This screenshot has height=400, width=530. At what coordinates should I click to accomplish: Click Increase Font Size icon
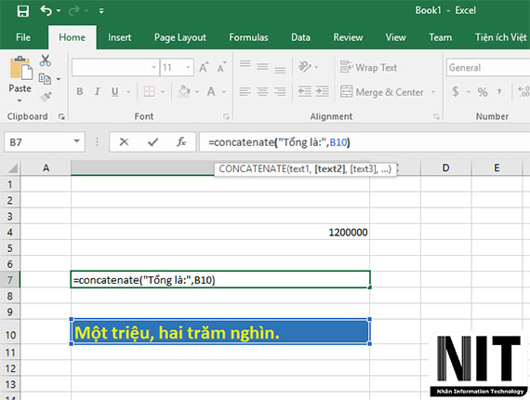click(204, 67)
